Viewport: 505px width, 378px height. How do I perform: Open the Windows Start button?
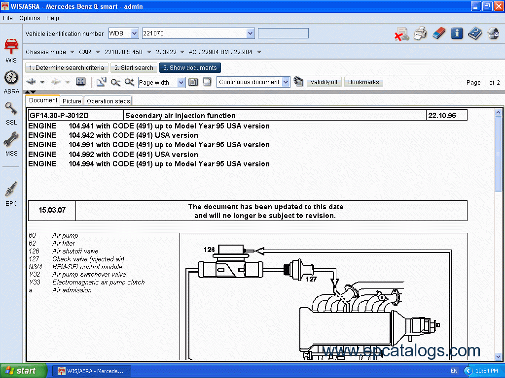point(24,371)
